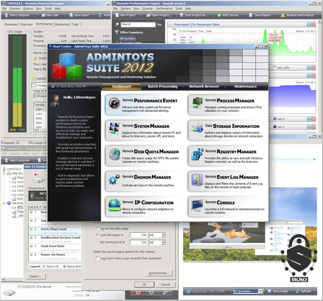Collapse the Last: 1,501 counter panel
Viewport: 323px width, 301px height.
click(308, 68)
